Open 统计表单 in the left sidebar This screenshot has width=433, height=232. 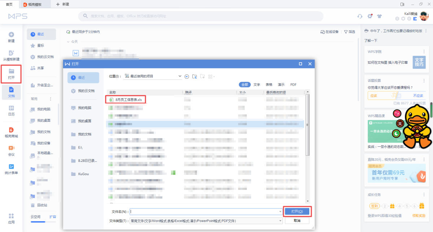click(11, 169)
